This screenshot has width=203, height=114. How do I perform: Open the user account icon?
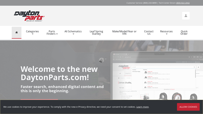186,16
